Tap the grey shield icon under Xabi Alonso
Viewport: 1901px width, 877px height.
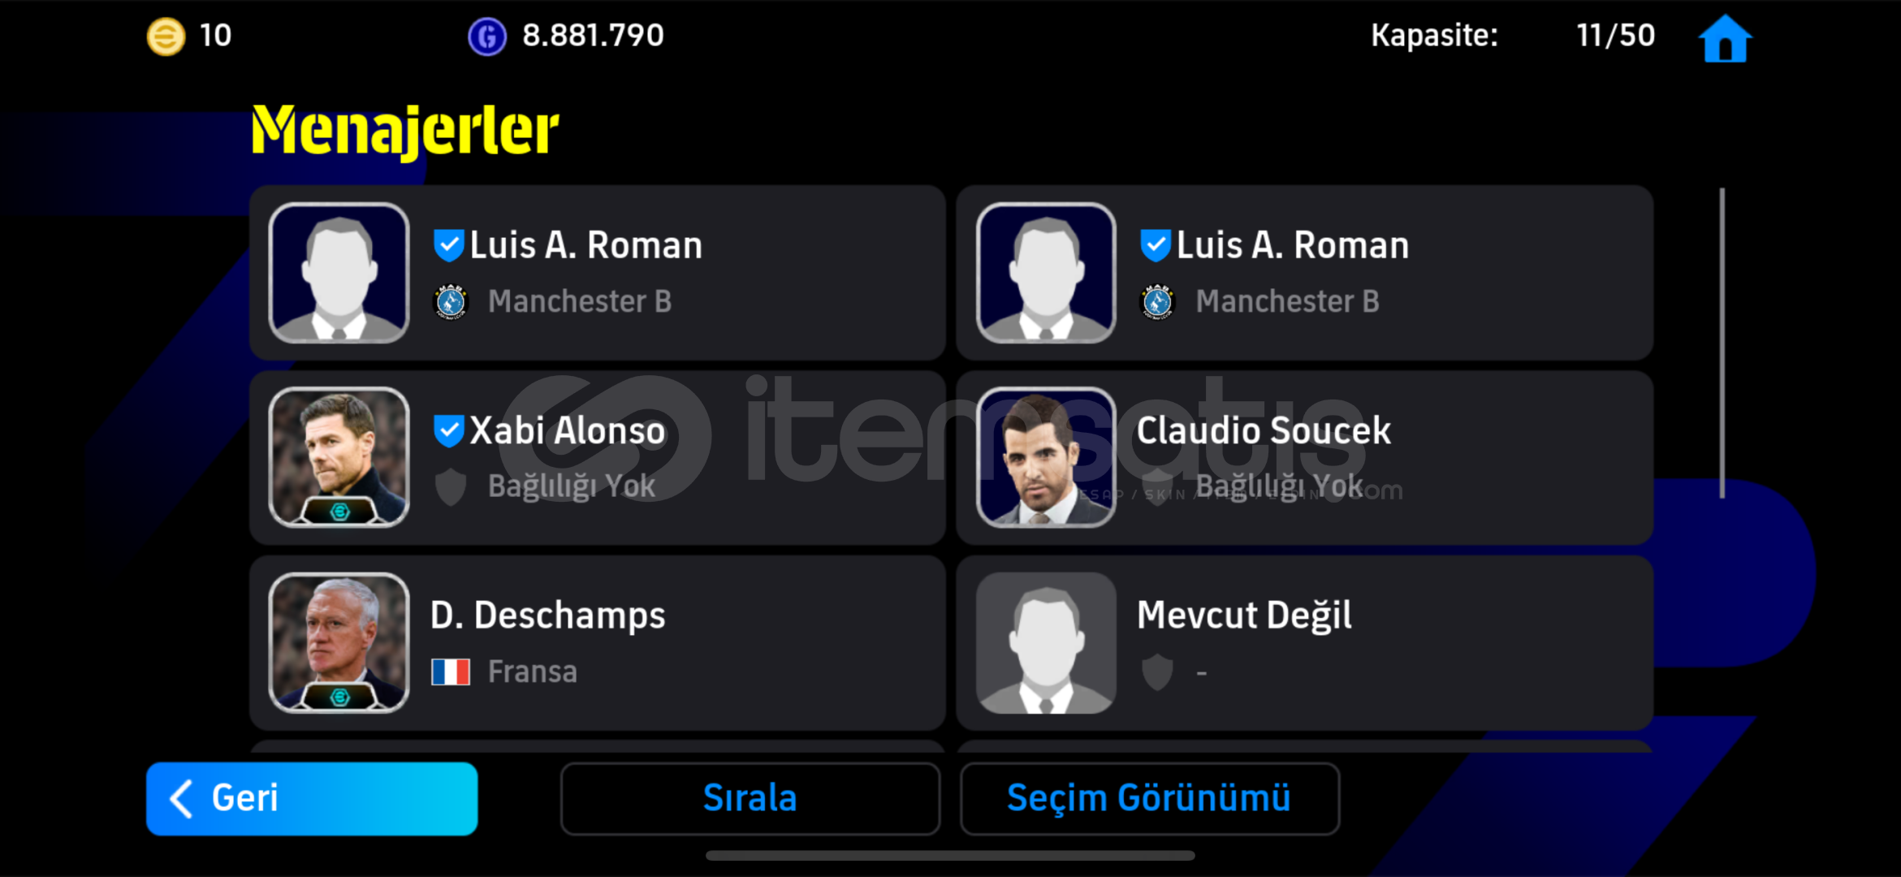(x=451, y=486)
